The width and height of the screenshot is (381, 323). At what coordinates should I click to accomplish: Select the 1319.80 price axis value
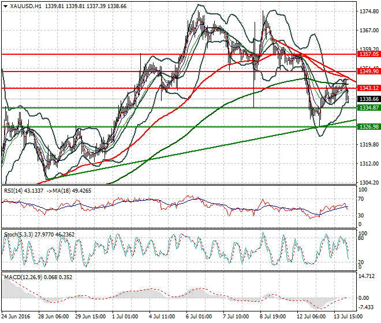click(369, 145)
